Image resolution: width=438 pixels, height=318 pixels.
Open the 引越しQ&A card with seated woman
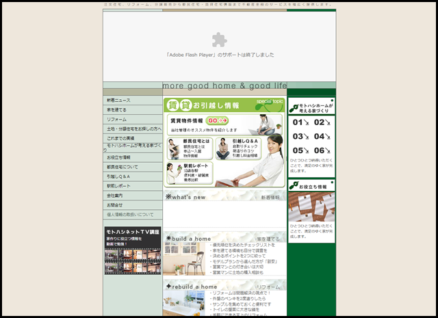238,148
